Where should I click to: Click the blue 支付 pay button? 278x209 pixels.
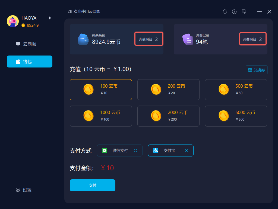[x=93, y=185]
